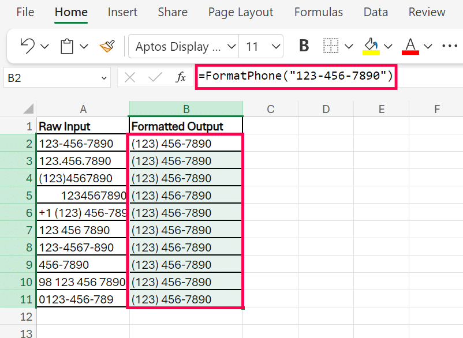Open the Share tab

pyautogui.click(x=173, y=12)
